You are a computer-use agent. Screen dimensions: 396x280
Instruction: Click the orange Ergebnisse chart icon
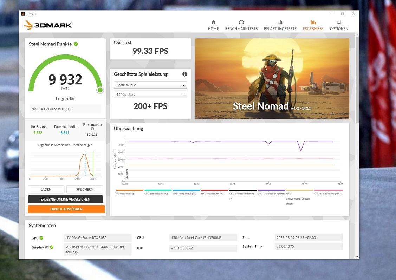click(313, 22)
